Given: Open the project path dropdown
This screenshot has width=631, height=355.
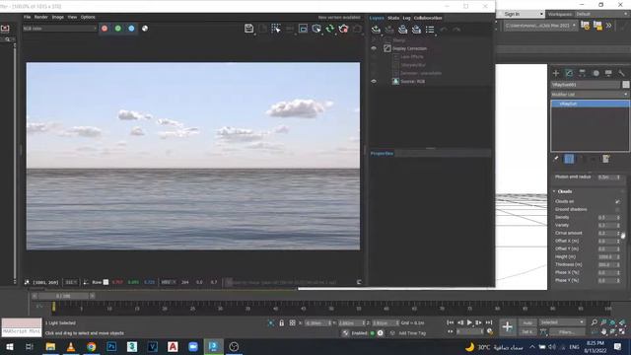Looking at the screenshot, I should point(540,26).
